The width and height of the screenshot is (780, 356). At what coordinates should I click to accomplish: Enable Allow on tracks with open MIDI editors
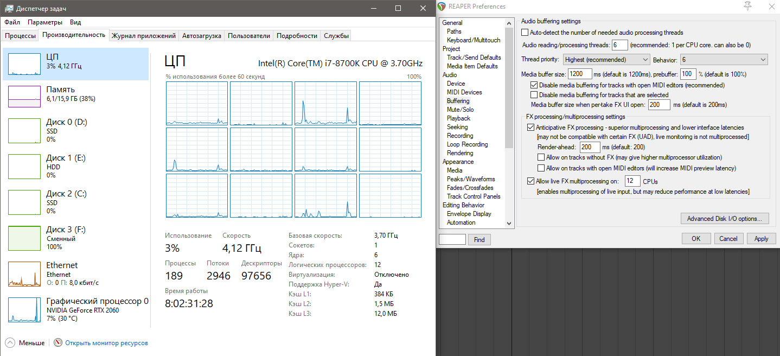pos(541,168)
